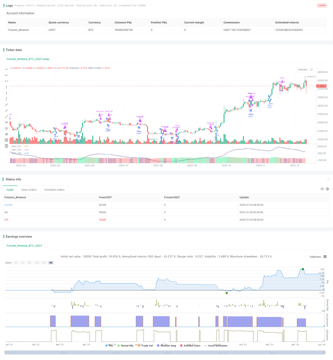Viewport: 333px width, 360px height.
Task: Expand the Indicator panel on chart
Action: pos(311,70)
